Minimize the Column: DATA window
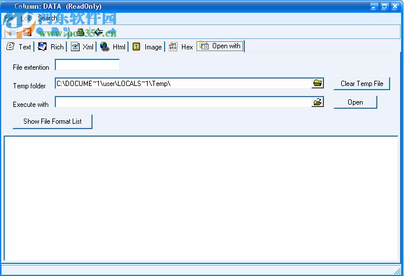Viewport: 404px width, 276px height. coord(374,6)
